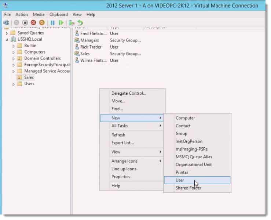Click the USSHQ.Local domain icon
The width and height of the screenshot is (271, 220).
click(x=13, y=39)
